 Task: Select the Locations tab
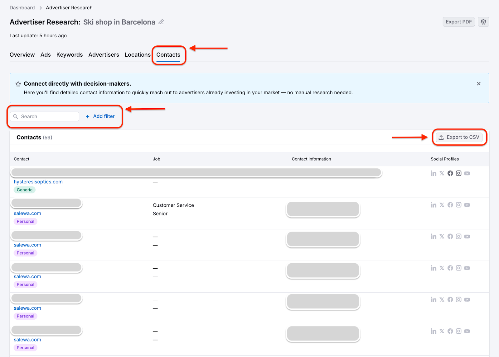click(x=137, y=54)
